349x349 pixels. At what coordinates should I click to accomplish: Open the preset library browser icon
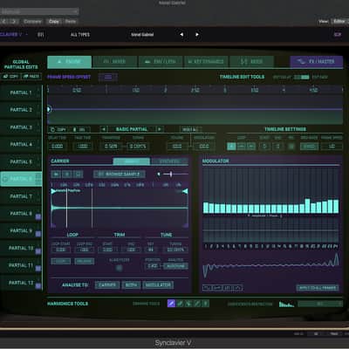[x=41, y=34]
